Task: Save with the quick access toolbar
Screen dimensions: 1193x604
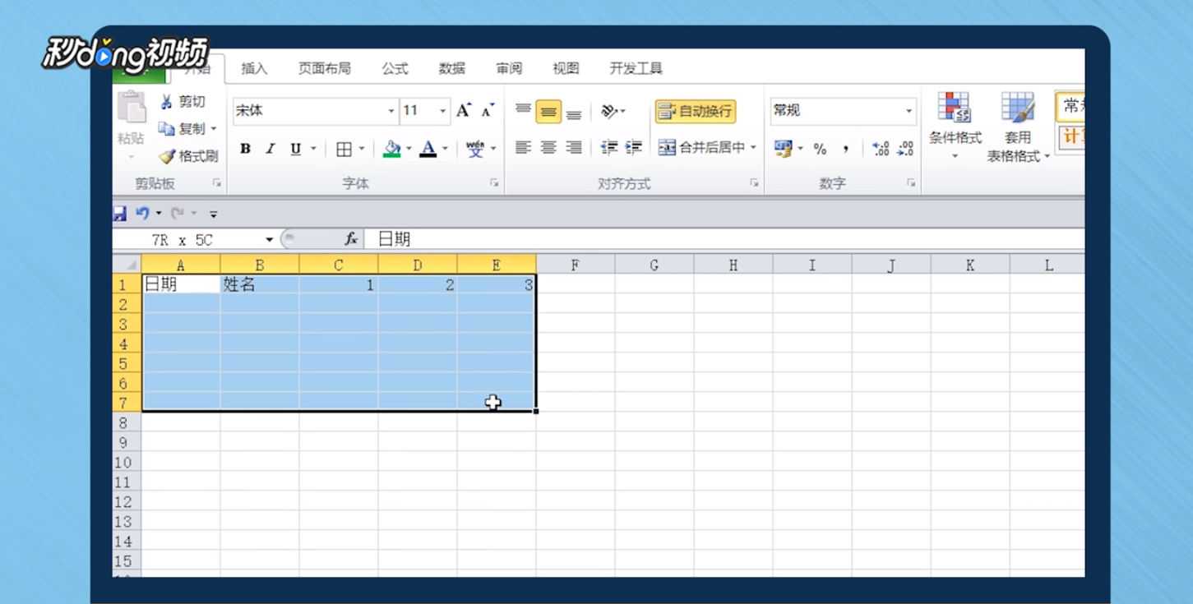Action: point(120,214)
